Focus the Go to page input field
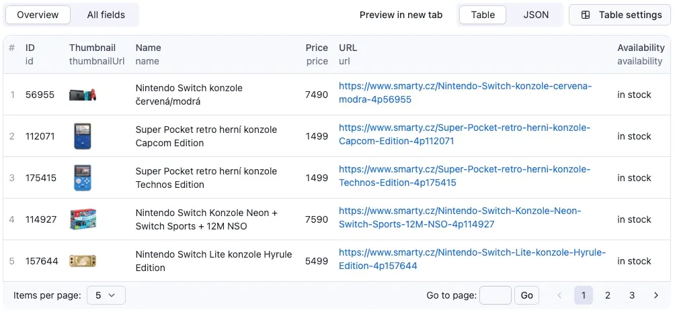This screenshot has width=675, height=312. click(x=495, y=295)
